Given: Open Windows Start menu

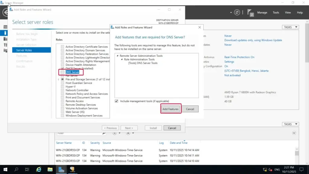Looking at the screenshot, I should (5, 169).
